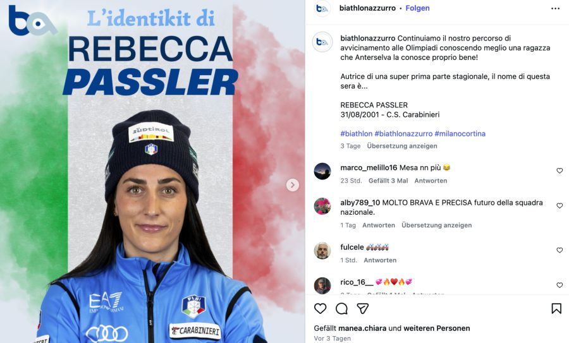Like rico_16__'s comment heart
This screenshot has height=343, width=569.
click(x=560, y=285)
